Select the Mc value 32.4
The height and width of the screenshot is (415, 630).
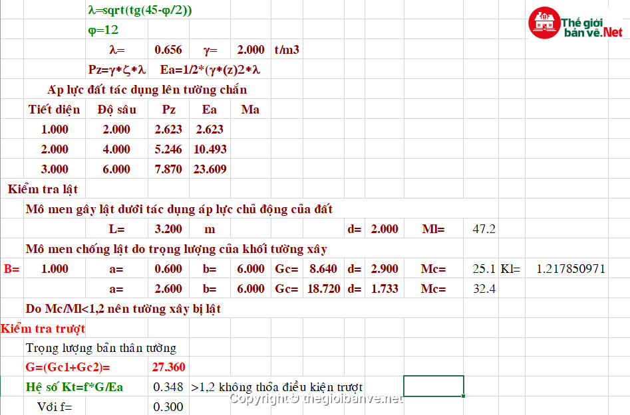click(x=484, y=289)
